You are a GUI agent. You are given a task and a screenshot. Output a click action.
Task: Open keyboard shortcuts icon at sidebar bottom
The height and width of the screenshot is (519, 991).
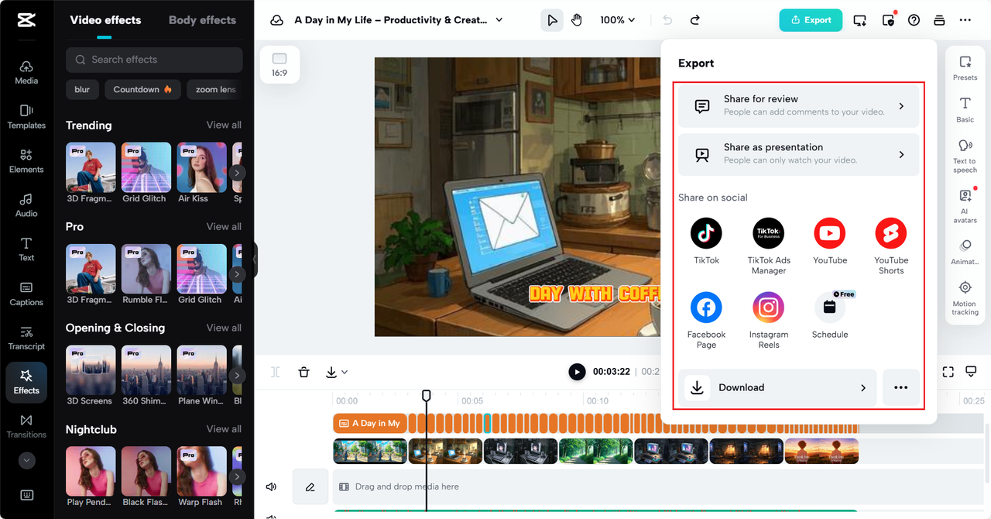[x=26, y=495]
